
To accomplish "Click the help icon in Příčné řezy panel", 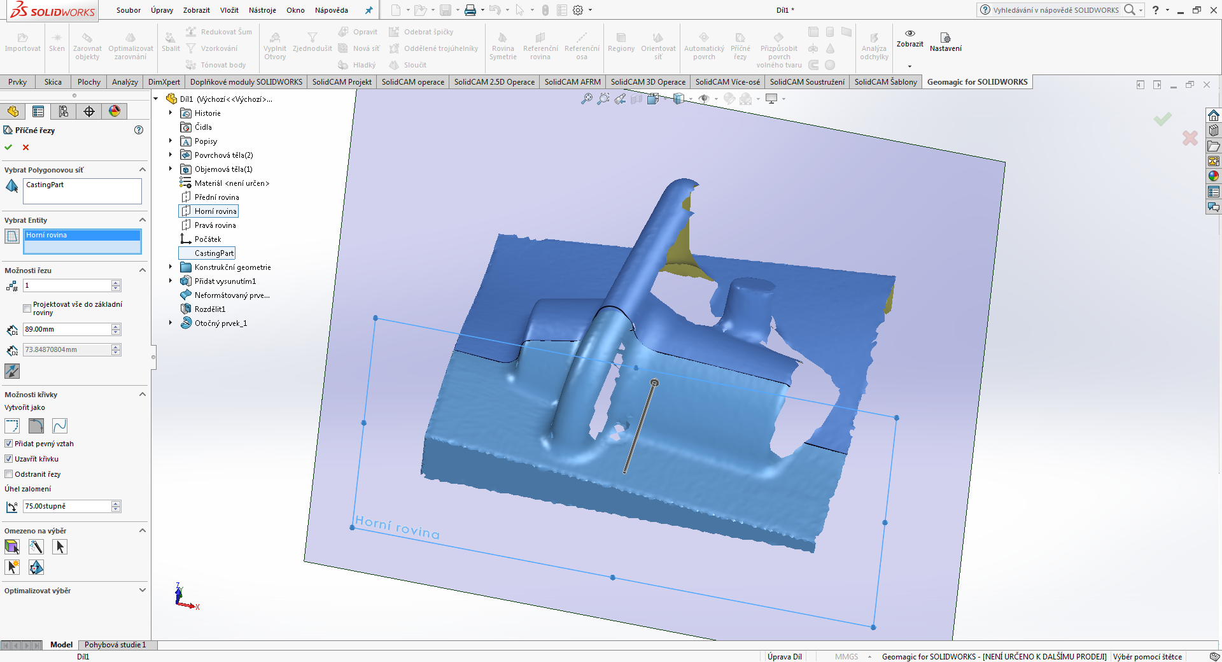I will click(139, 130).
